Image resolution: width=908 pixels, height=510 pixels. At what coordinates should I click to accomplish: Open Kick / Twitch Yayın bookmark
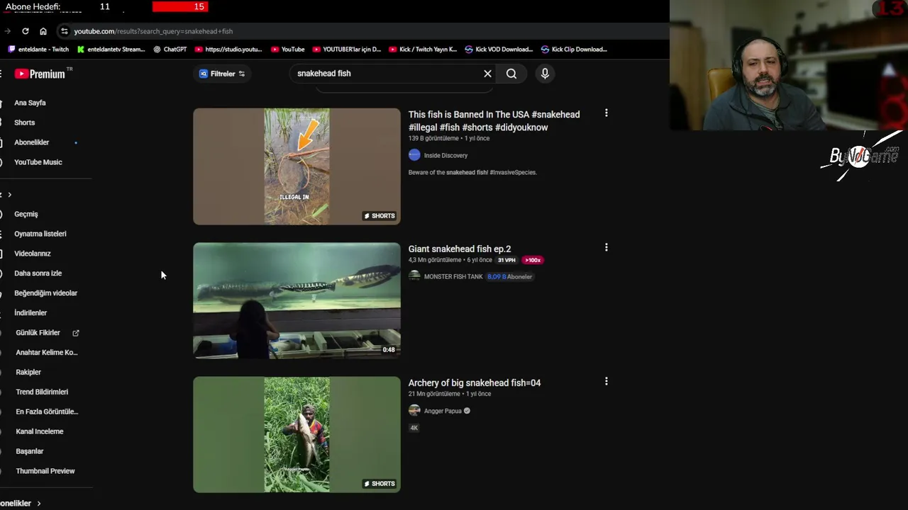tap(422, 50)
